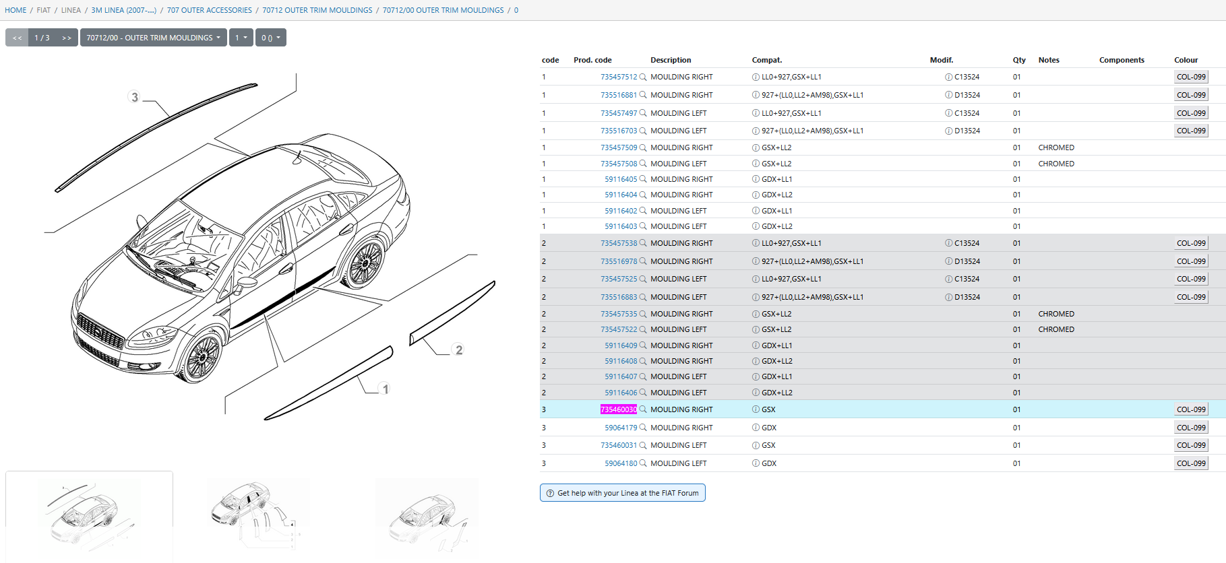Click info icon before D13524 for 735516978
1226x563 pixels.
[948, 261]
